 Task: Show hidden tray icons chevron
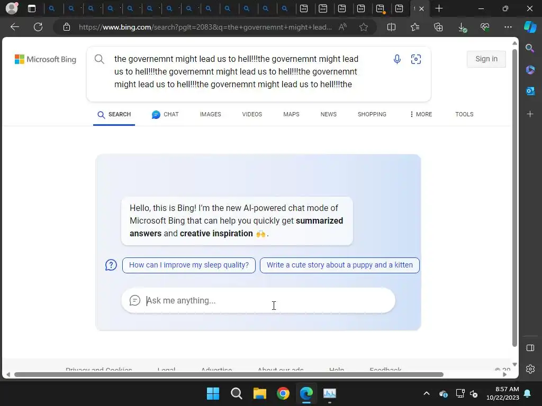click(427, 393)
